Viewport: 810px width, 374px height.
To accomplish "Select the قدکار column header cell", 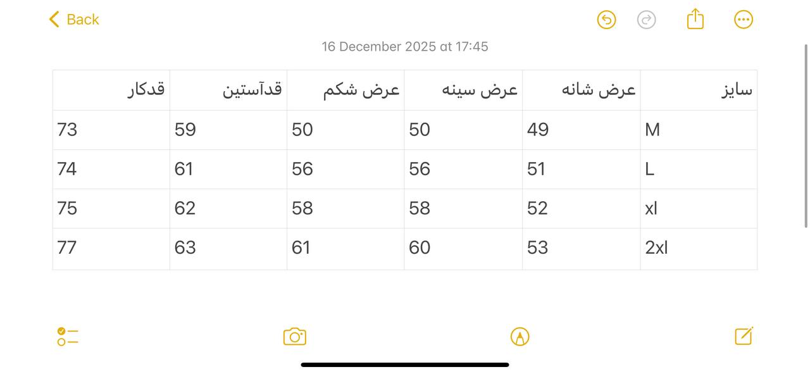I will point(111,90).
